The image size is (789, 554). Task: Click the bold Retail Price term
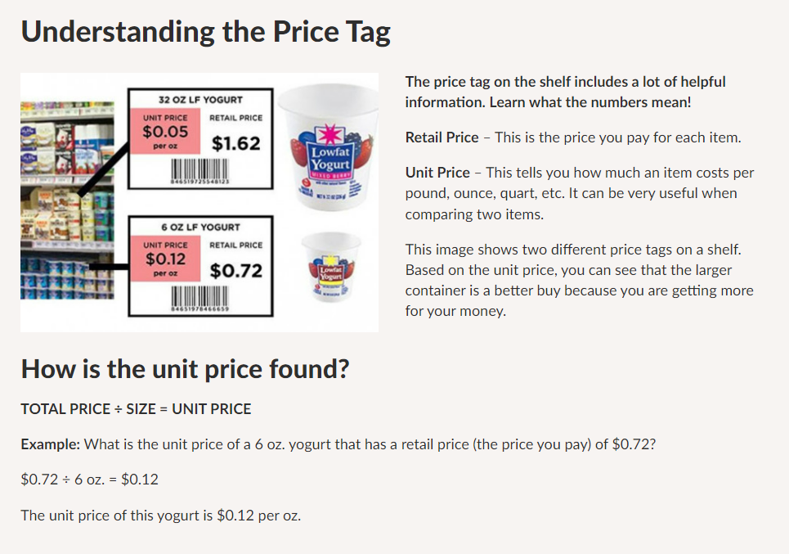click(442, 137)
